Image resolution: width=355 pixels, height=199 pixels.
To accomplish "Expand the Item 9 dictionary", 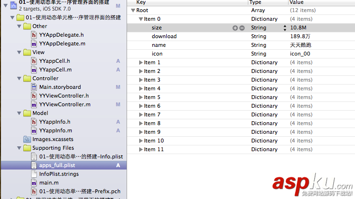I will 141,132.
